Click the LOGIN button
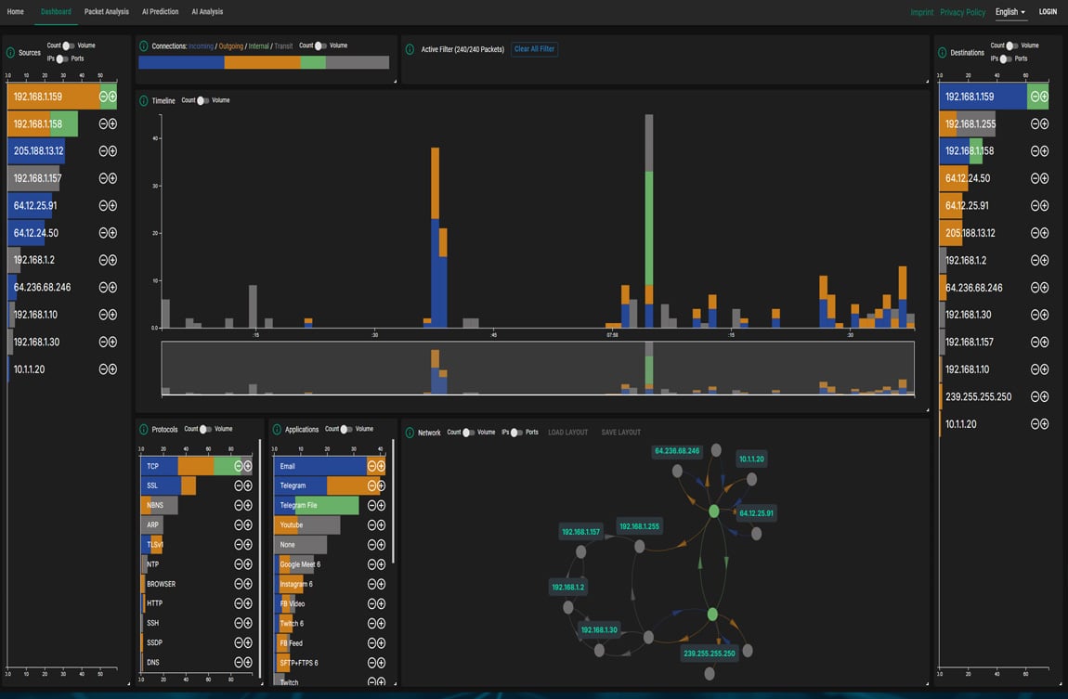 [x=1048, y=12]
